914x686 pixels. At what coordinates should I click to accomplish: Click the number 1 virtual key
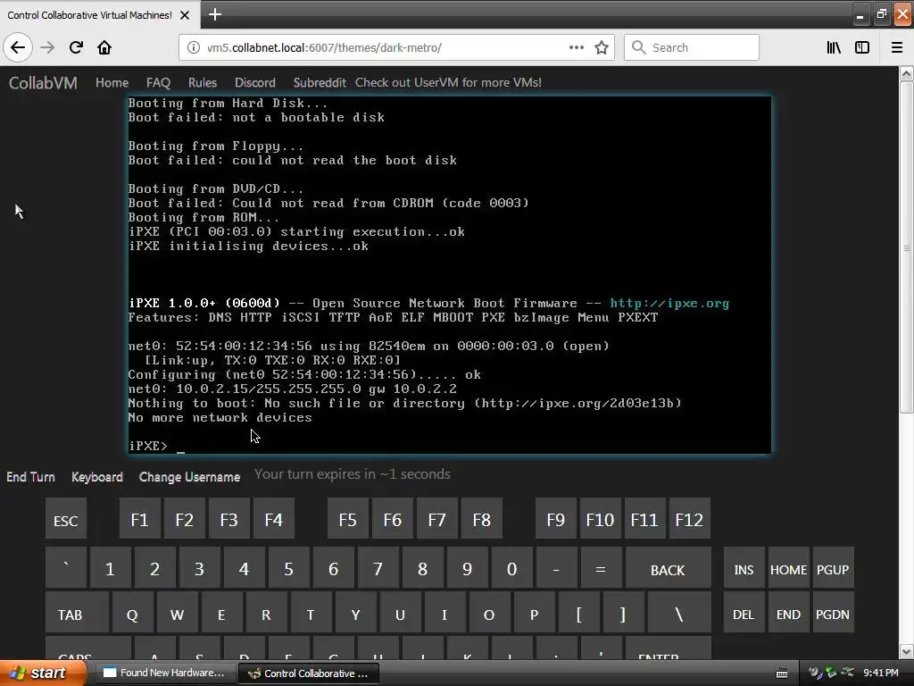[110, 567]
